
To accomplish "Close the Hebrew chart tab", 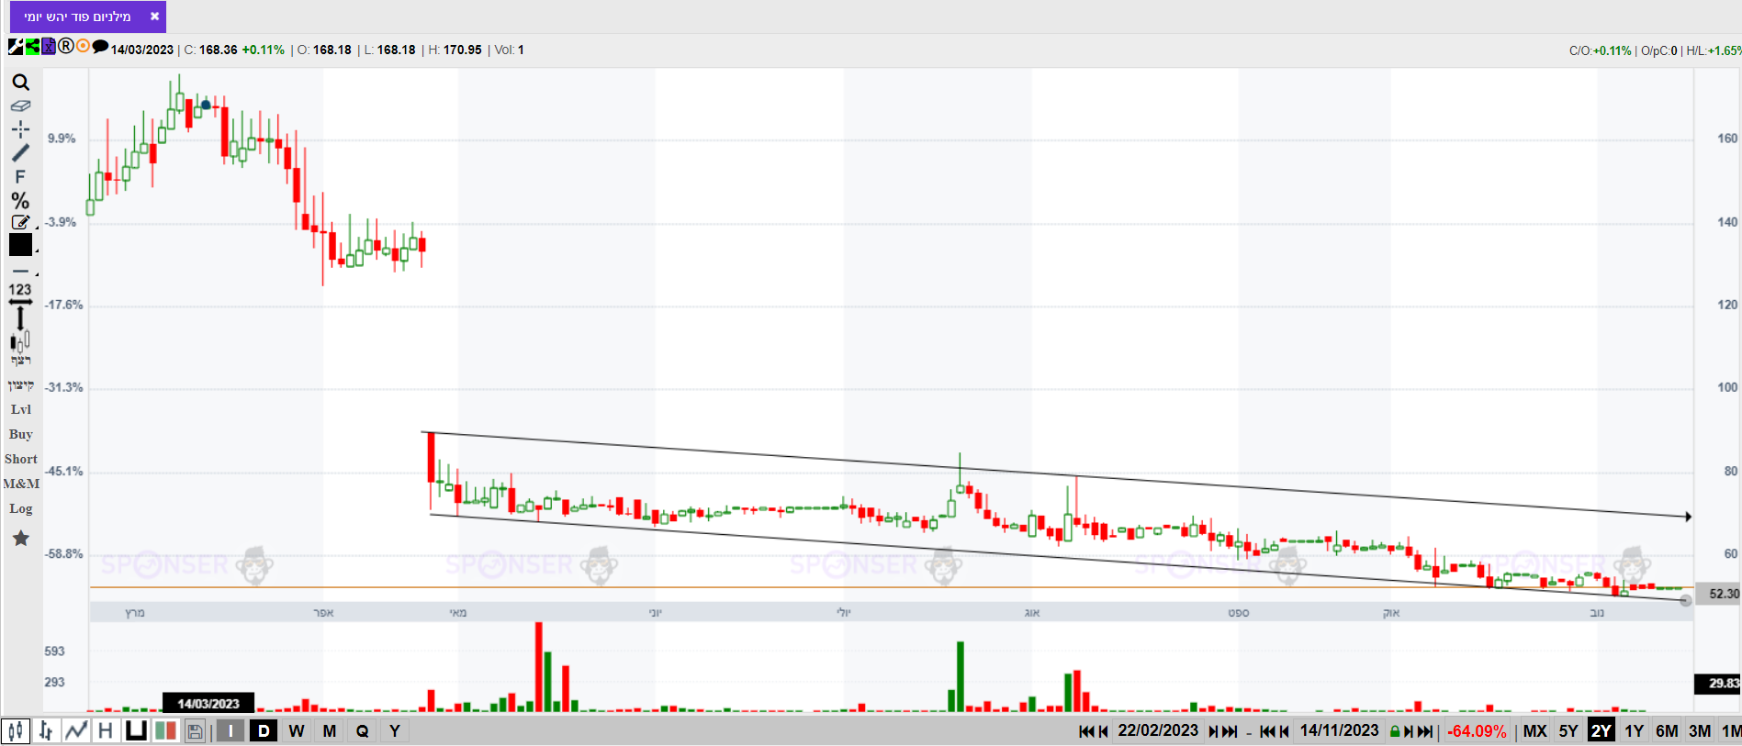I will [x=154, y=17].
